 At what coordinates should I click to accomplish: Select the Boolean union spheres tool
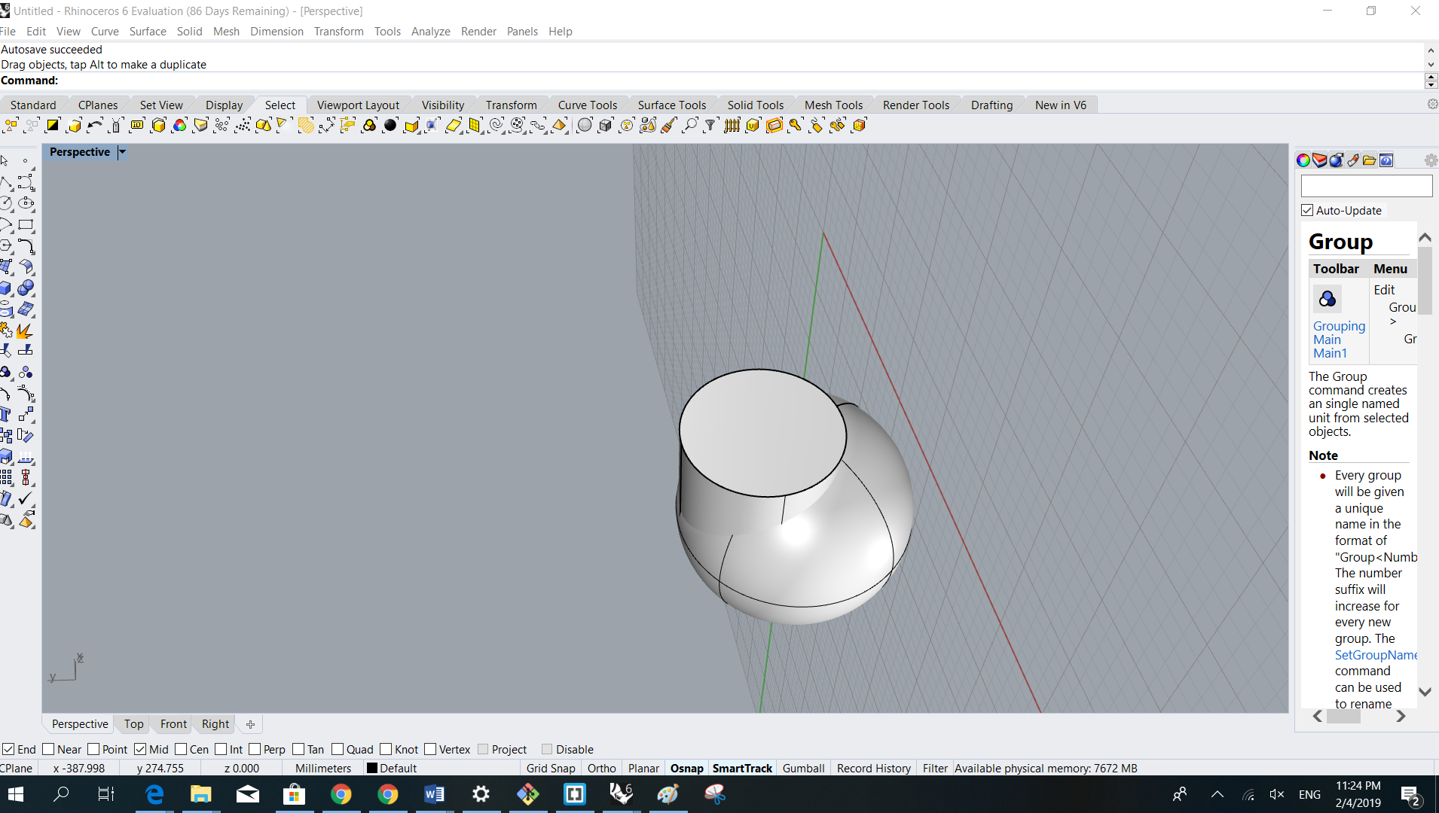26,288
